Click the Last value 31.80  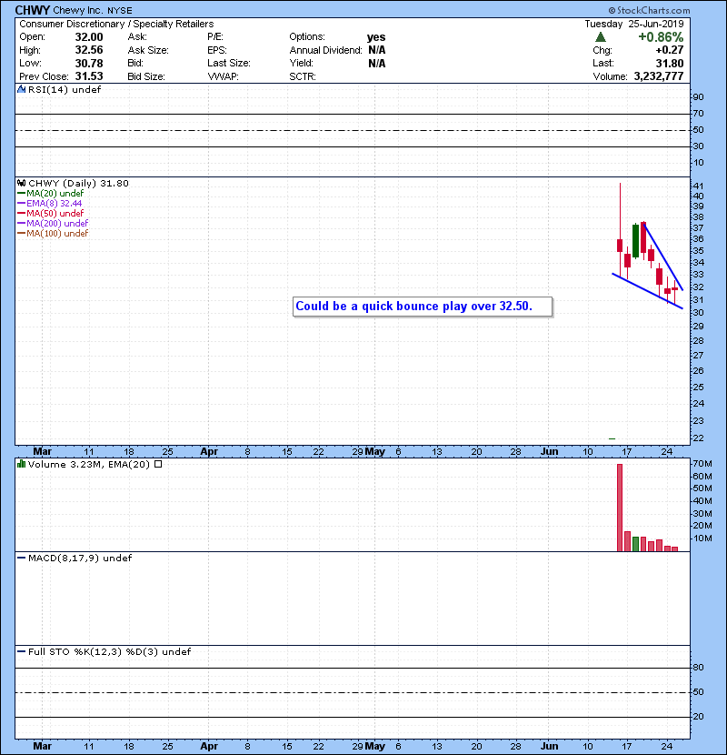click(669, 63)
